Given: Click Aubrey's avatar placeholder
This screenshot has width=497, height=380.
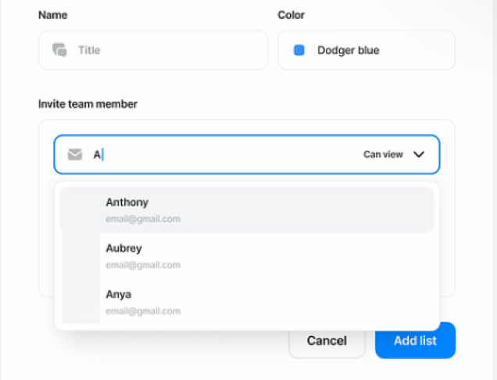Looking at the screenshot, I should [81, 256].
